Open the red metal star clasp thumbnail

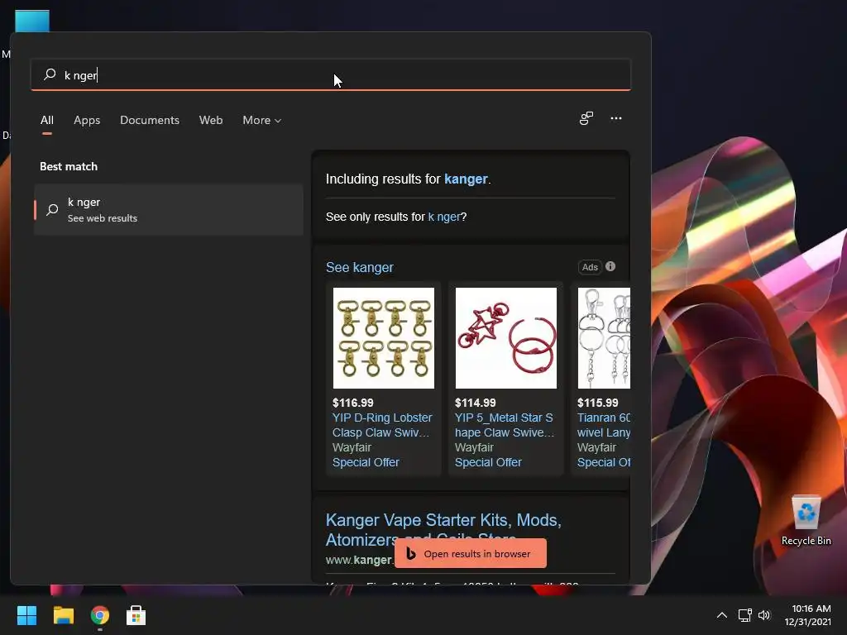[505, 338]
